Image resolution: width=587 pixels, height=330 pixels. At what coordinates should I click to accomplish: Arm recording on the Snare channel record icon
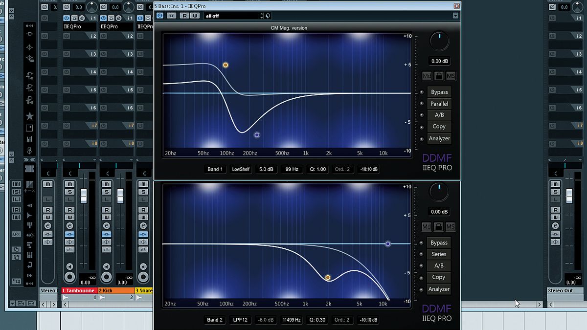(143, 277)
